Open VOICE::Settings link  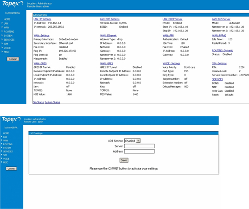pos(171,63)
